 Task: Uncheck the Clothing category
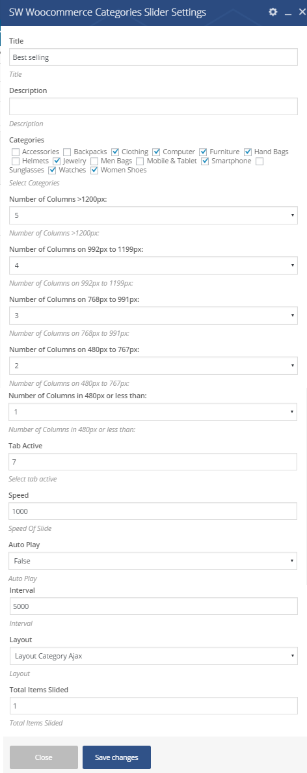click(x=115, y=152)
